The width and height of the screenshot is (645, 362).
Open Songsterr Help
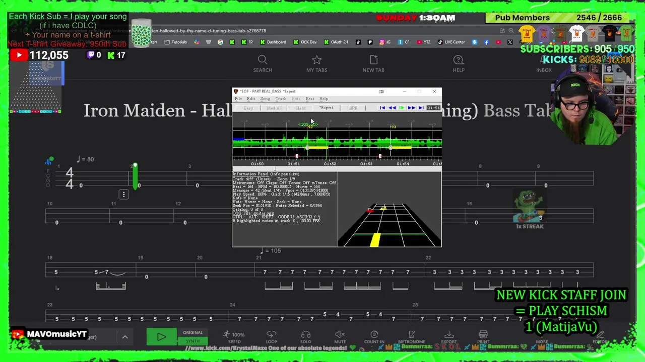point(459,64)
